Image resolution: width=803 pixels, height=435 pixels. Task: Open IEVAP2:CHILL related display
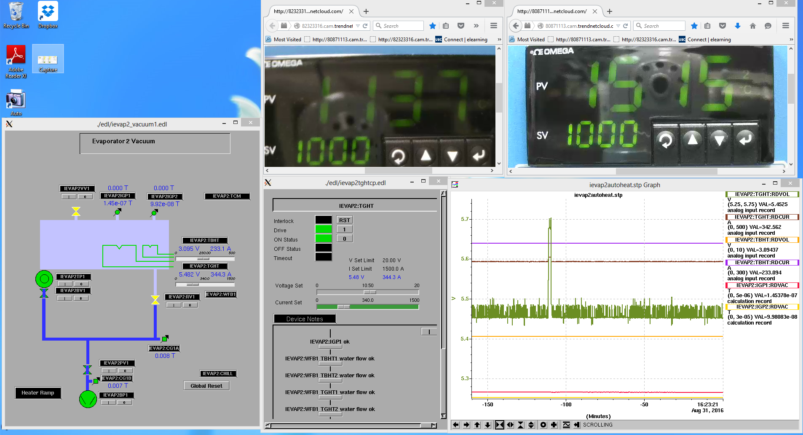[217, 373]
